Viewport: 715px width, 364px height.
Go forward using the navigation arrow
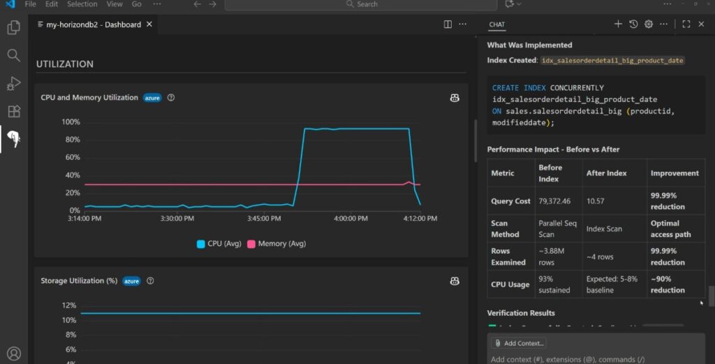click(212, 4)
